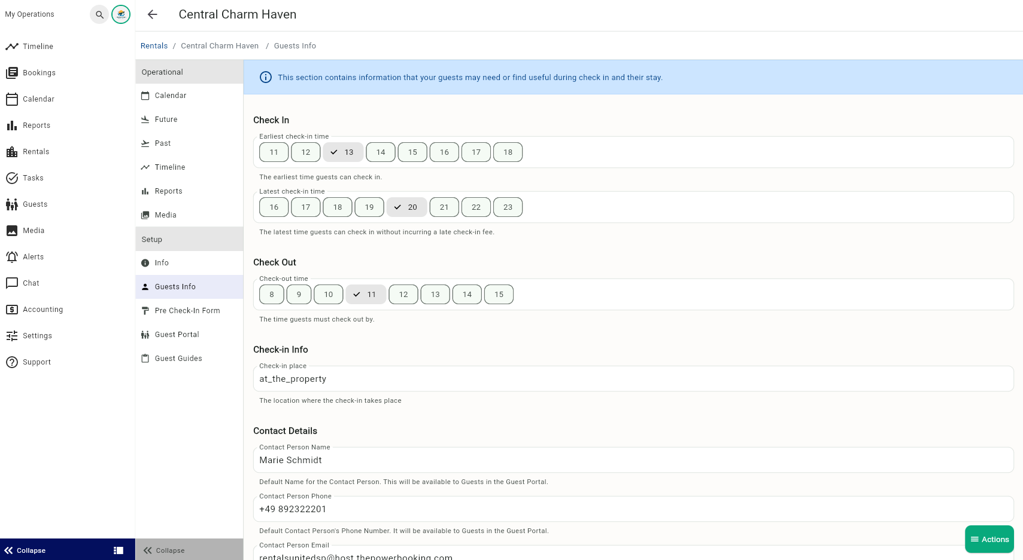
Task: Set earliest check-in time to 15
Action: 412,152
